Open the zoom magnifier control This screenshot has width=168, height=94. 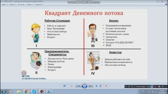click(x=65, y=86)
